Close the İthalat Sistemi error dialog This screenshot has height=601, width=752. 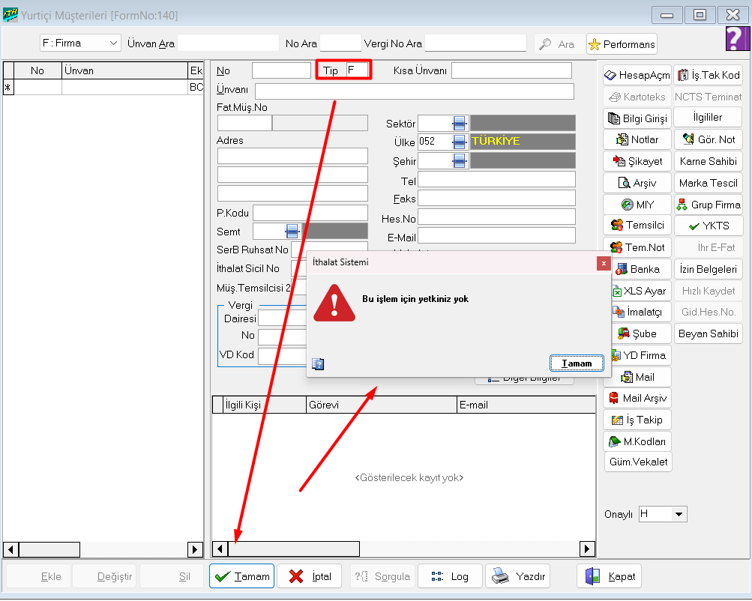click(602, 263)
